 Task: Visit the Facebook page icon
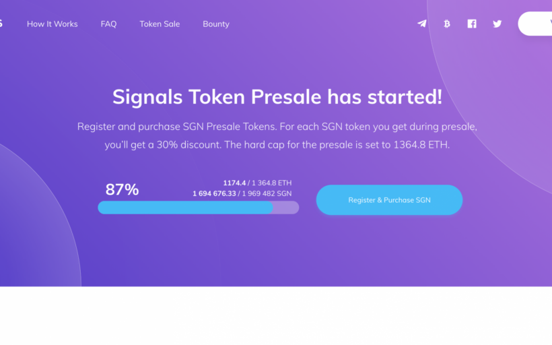(472, 24)
